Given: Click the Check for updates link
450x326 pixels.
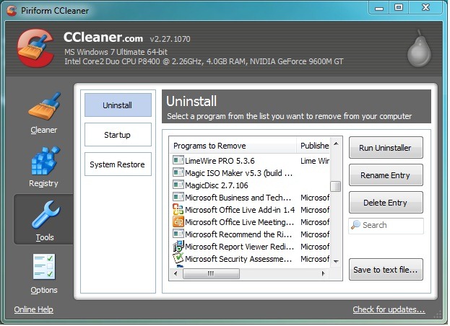Looking at the screenshot, I should tap(389, 309).
